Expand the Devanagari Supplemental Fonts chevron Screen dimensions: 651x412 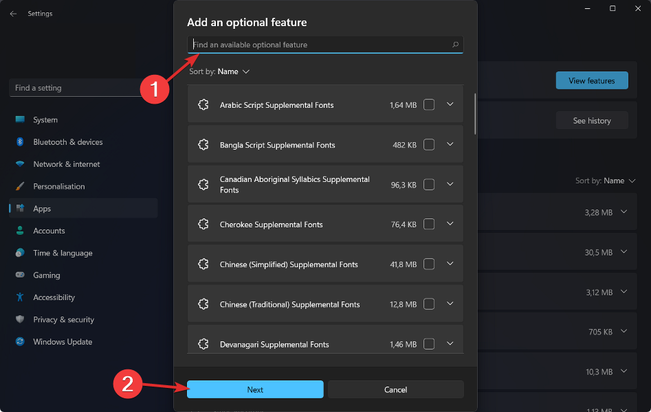(x=450, y=343)
